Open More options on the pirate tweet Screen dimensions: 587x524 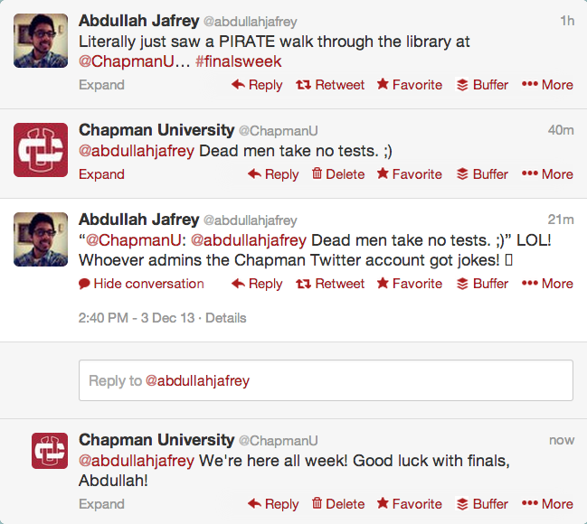pyautogui.click(x=547, y=85)
